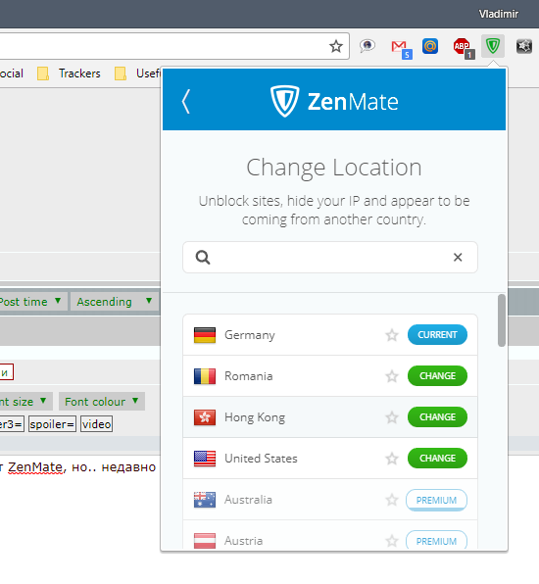Screen dimensions: 539x584
Task: Click the country name Hong Kong
Action: pyautogui.click(x=255, y=417)
